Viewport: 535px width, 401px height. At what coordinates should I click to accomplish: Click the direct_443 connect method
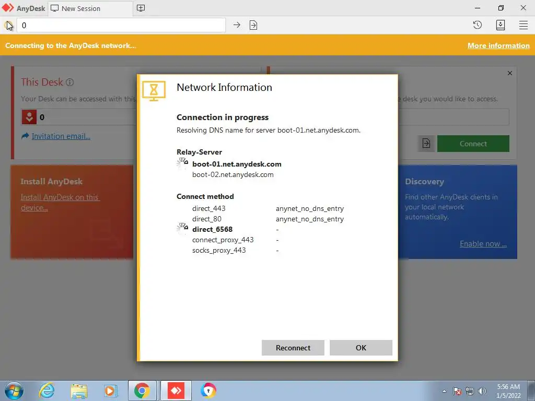[208, 208]
